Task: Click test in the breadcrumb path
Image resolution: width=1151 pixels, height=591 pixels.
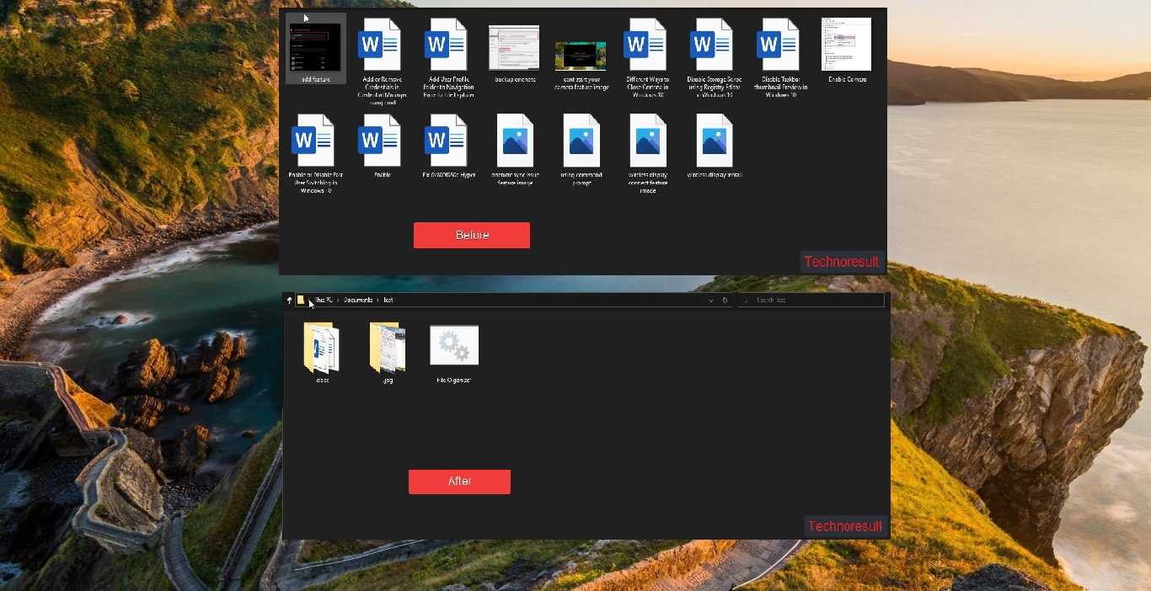Action: tap(388, 300)
